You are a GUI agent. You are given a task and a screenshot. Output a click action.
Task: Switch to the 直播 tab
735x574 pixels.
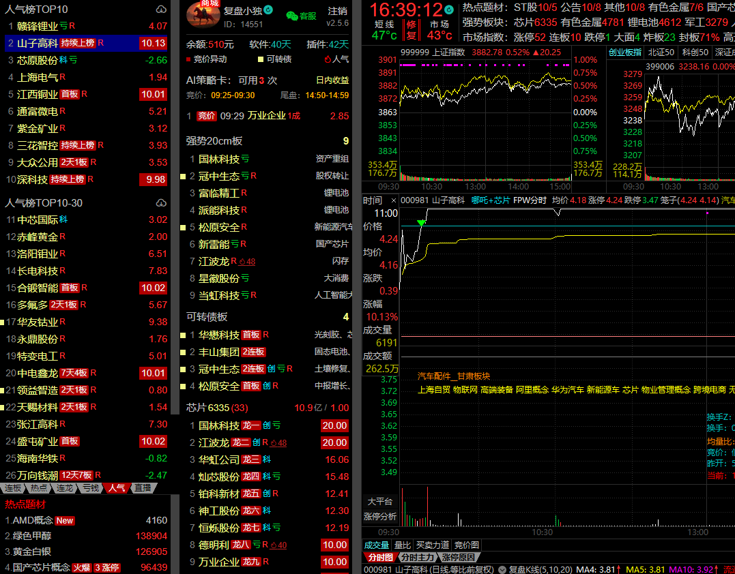(143, 488)
